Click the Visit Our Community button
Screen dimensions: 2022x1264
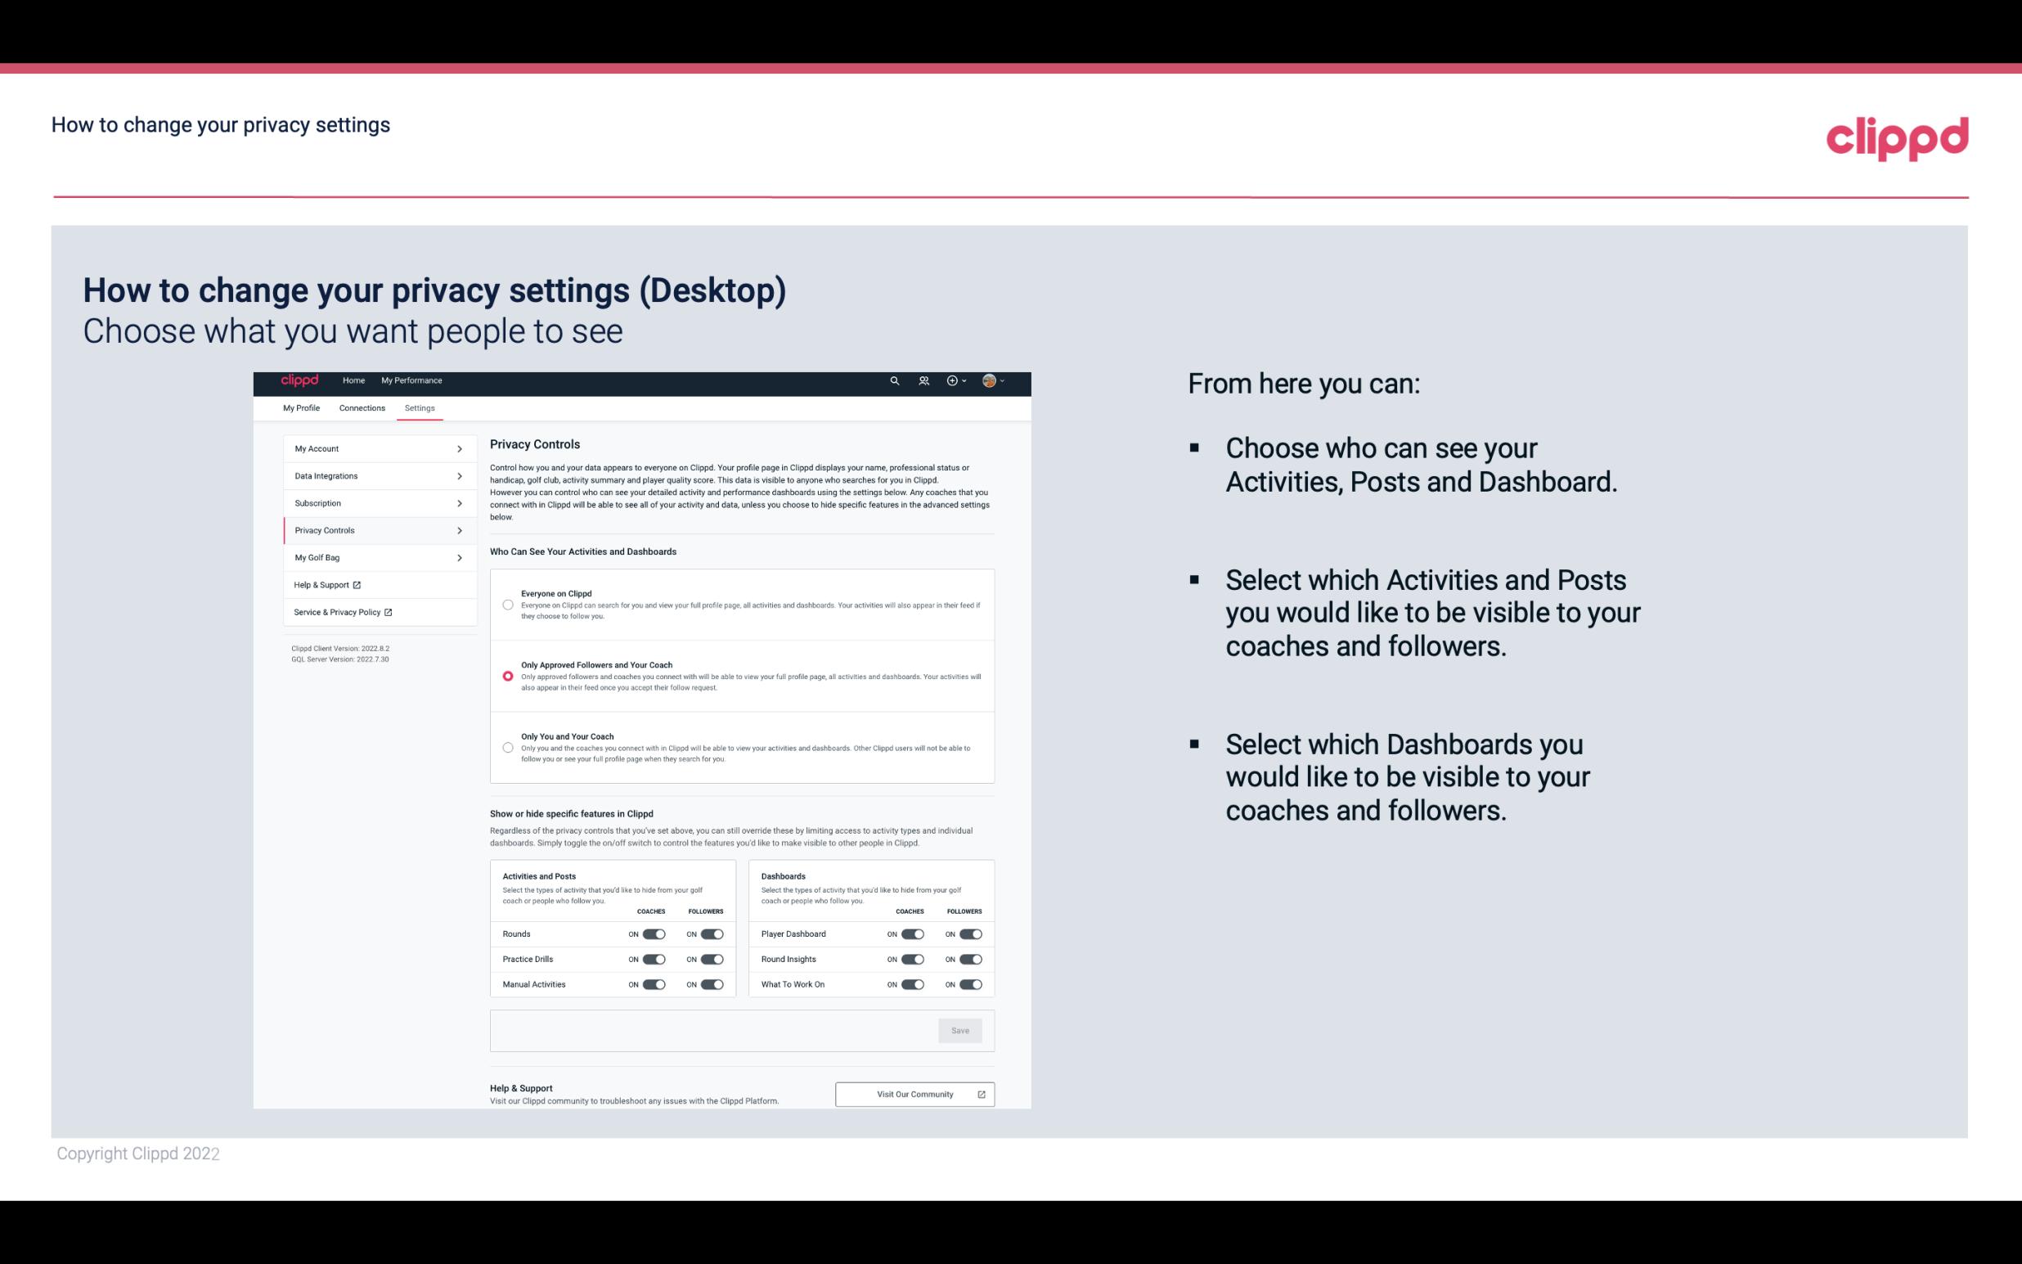tap(913, 1094)
